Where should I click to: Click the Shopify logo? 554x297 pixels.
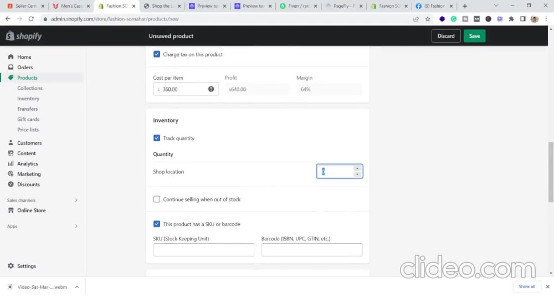[24, 35]
